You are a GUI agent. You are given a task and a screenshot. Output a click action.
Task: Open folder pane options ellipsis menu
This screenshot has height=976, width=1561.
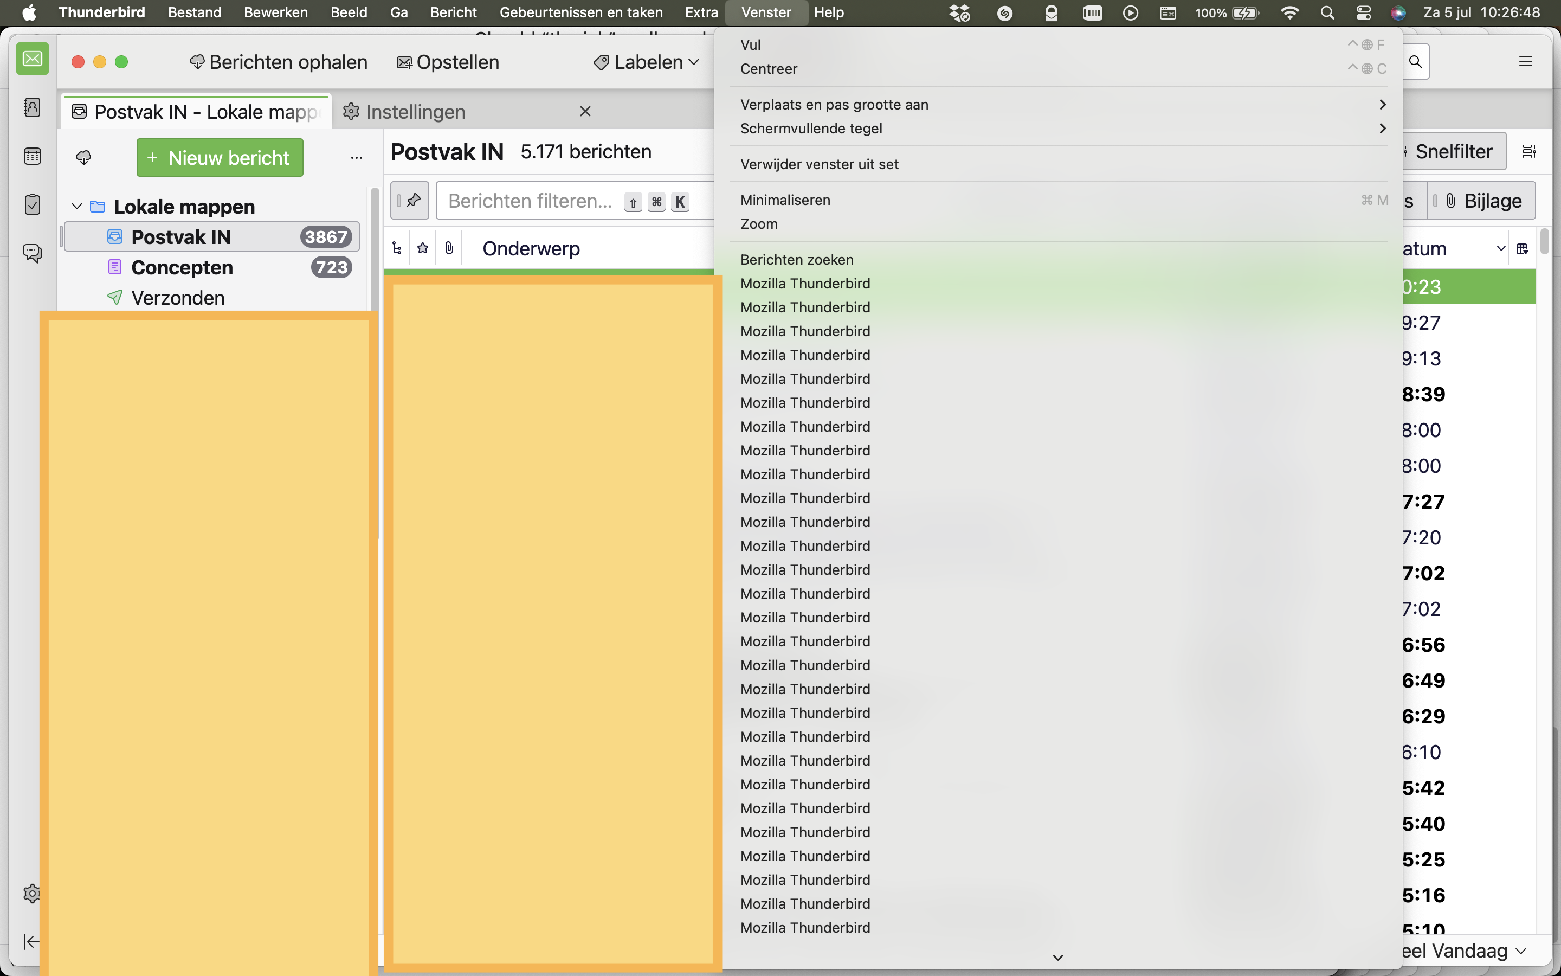point(357,157)
